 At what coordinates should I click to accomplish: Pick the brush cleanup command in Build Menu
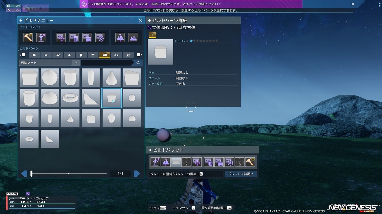click(x=87, y=37)
